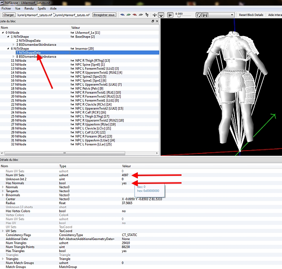
Task: Click the Num UV Sets value 4097
Action: [125, 175]
